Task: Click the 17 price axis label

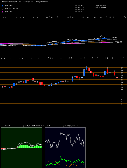Action: click(x=122, y=78)
